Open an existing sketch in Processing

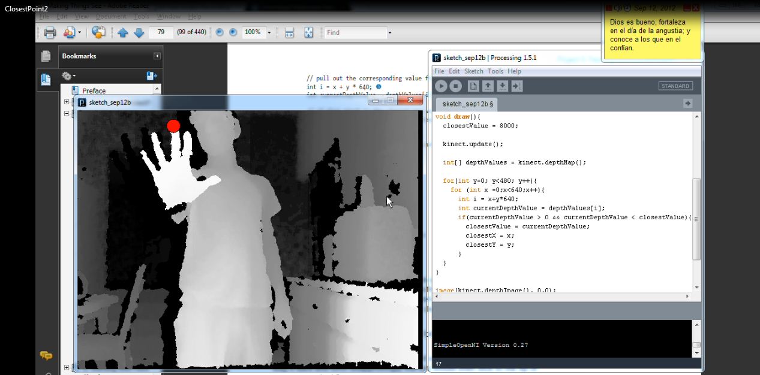486,86
